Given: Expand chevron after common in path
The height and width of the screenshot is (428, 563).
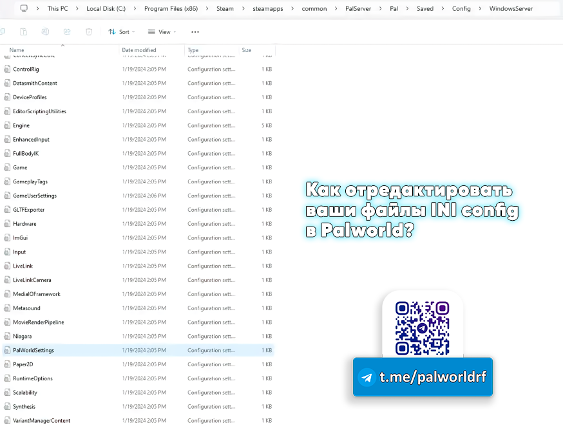Looking at the screenshot, I should 336,8.
